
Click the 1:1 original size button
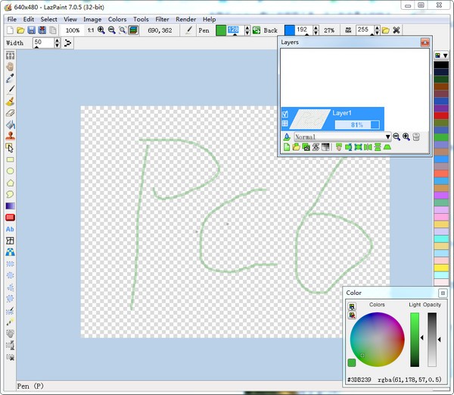coord(90,30)
